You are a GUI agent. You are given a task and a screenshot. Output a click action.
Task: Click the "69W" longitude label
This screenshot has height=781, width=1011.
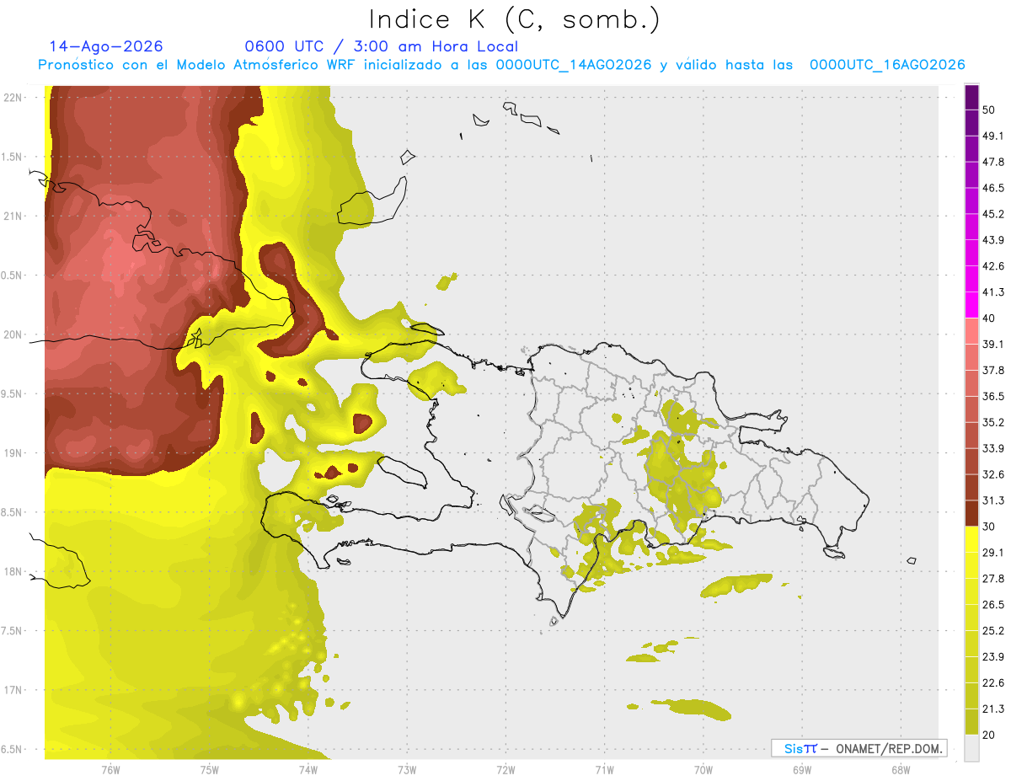point(802,769)
